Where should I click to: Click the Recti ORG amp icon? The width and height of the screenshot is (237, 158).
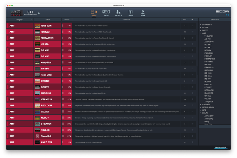37,75
